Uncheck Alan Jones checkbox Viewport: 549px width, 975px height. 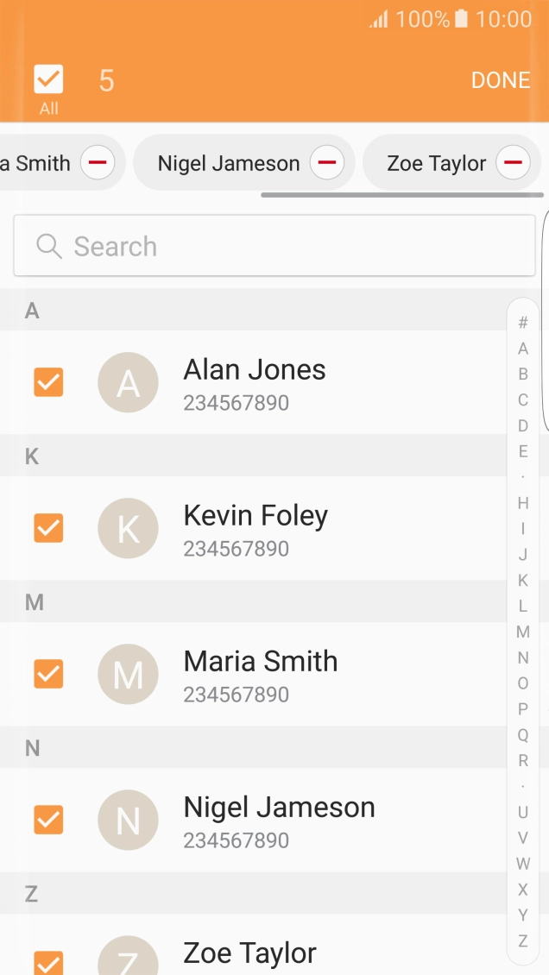pyautogui.click(x=48, y=381)
